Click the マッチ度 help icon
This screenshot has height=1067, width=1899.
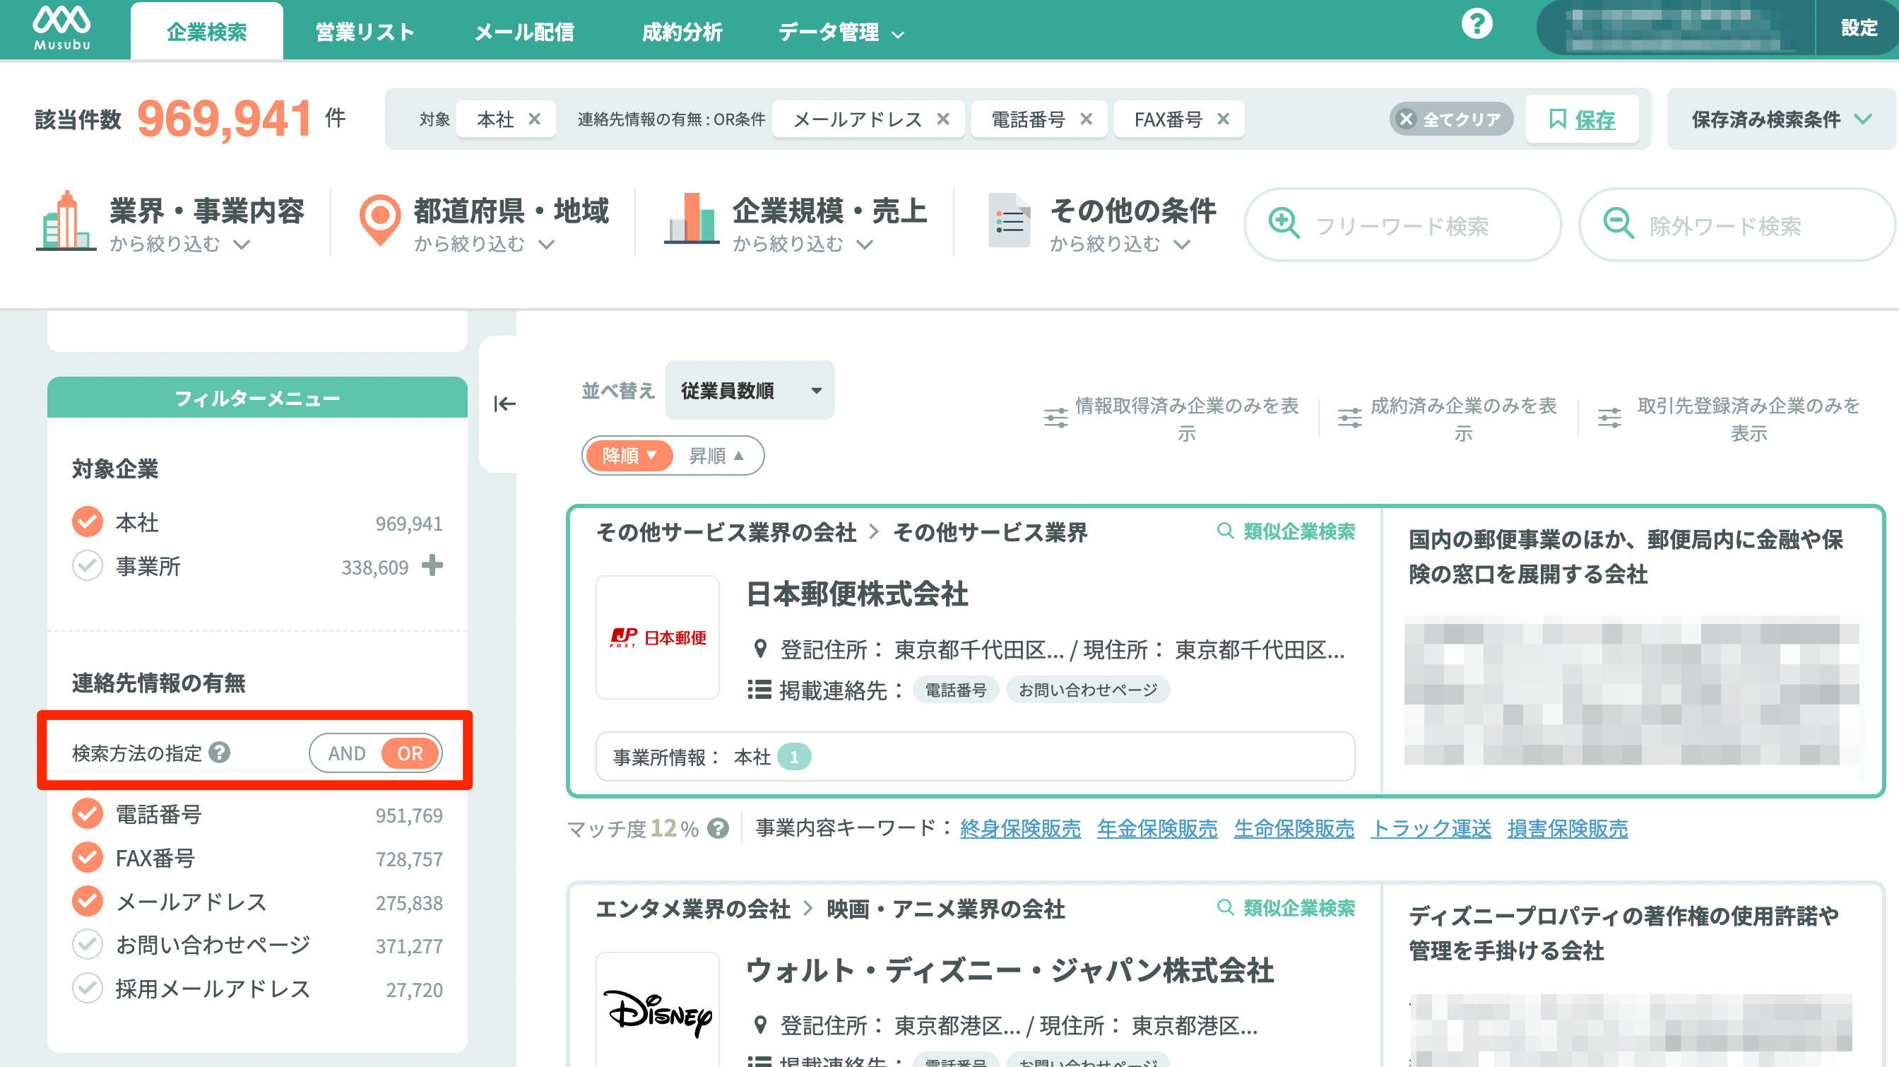(x=717, y=829)
